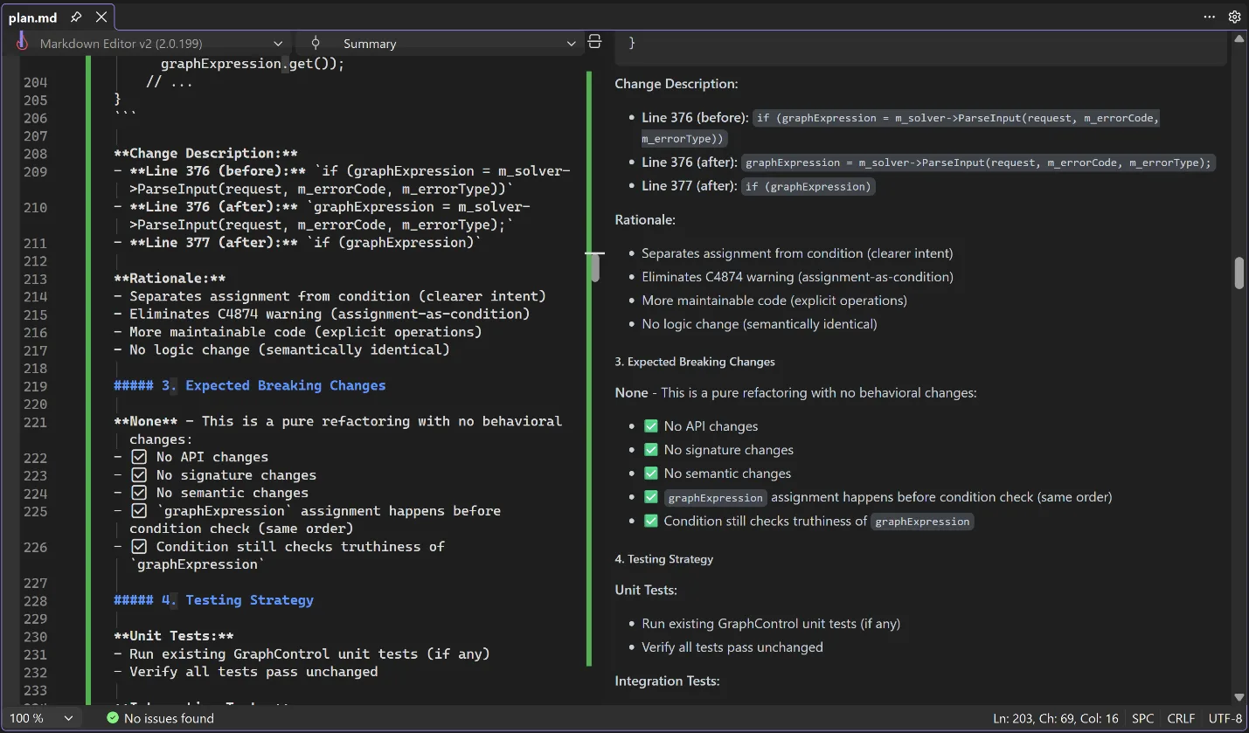Open the temperature gauge icon near Markdown Editor dropdown
Image resolution: width=1249 pixels, height=733 pixels.
pyautogui.click(x=21, y=42)
